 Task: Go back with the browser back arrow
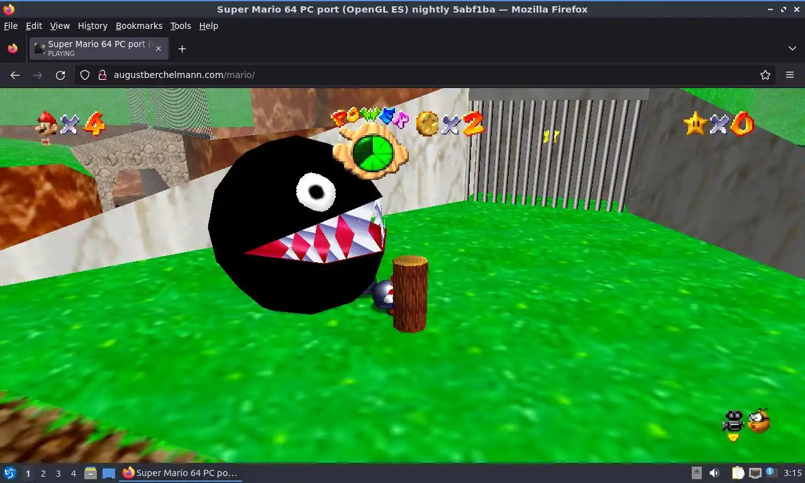(x=15, y=75)
